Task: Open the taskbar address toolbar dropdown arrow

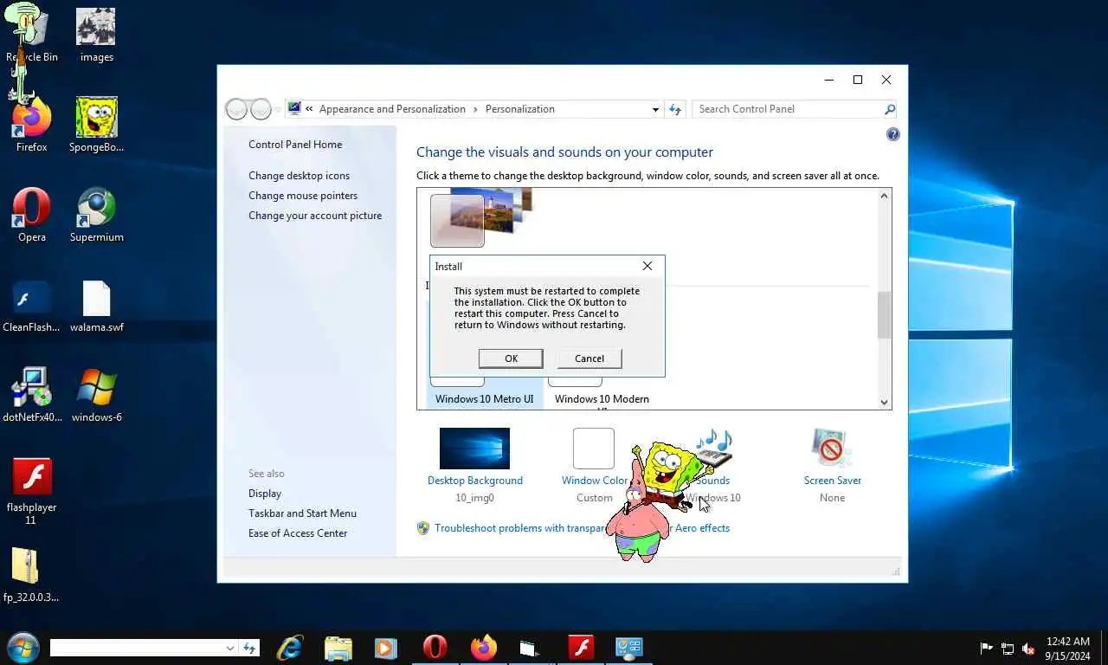Action: [230, 648]
